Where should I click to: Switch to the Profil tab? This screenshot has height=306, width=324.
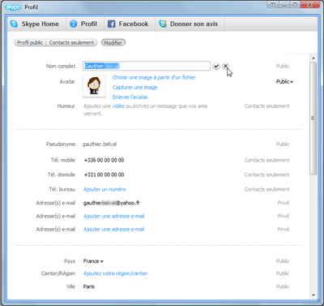pos(83,24)
